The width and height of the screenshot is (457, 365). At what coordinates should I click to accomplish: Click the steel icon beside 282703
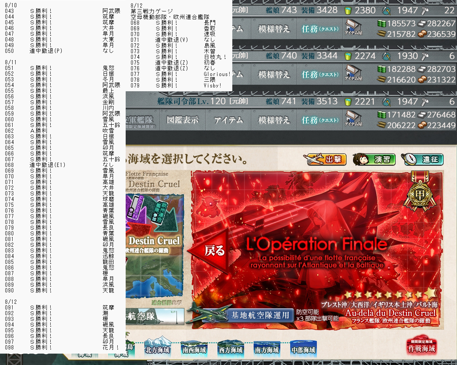coord(422,69)
